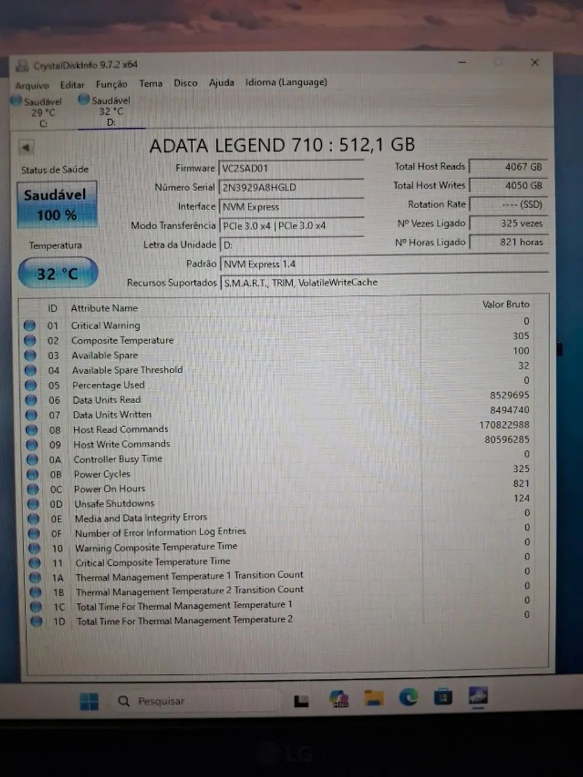This screenshot has width=583, height=777.
Task: Click the Firmware field VC2SAD01
Action: click(291, 169)
